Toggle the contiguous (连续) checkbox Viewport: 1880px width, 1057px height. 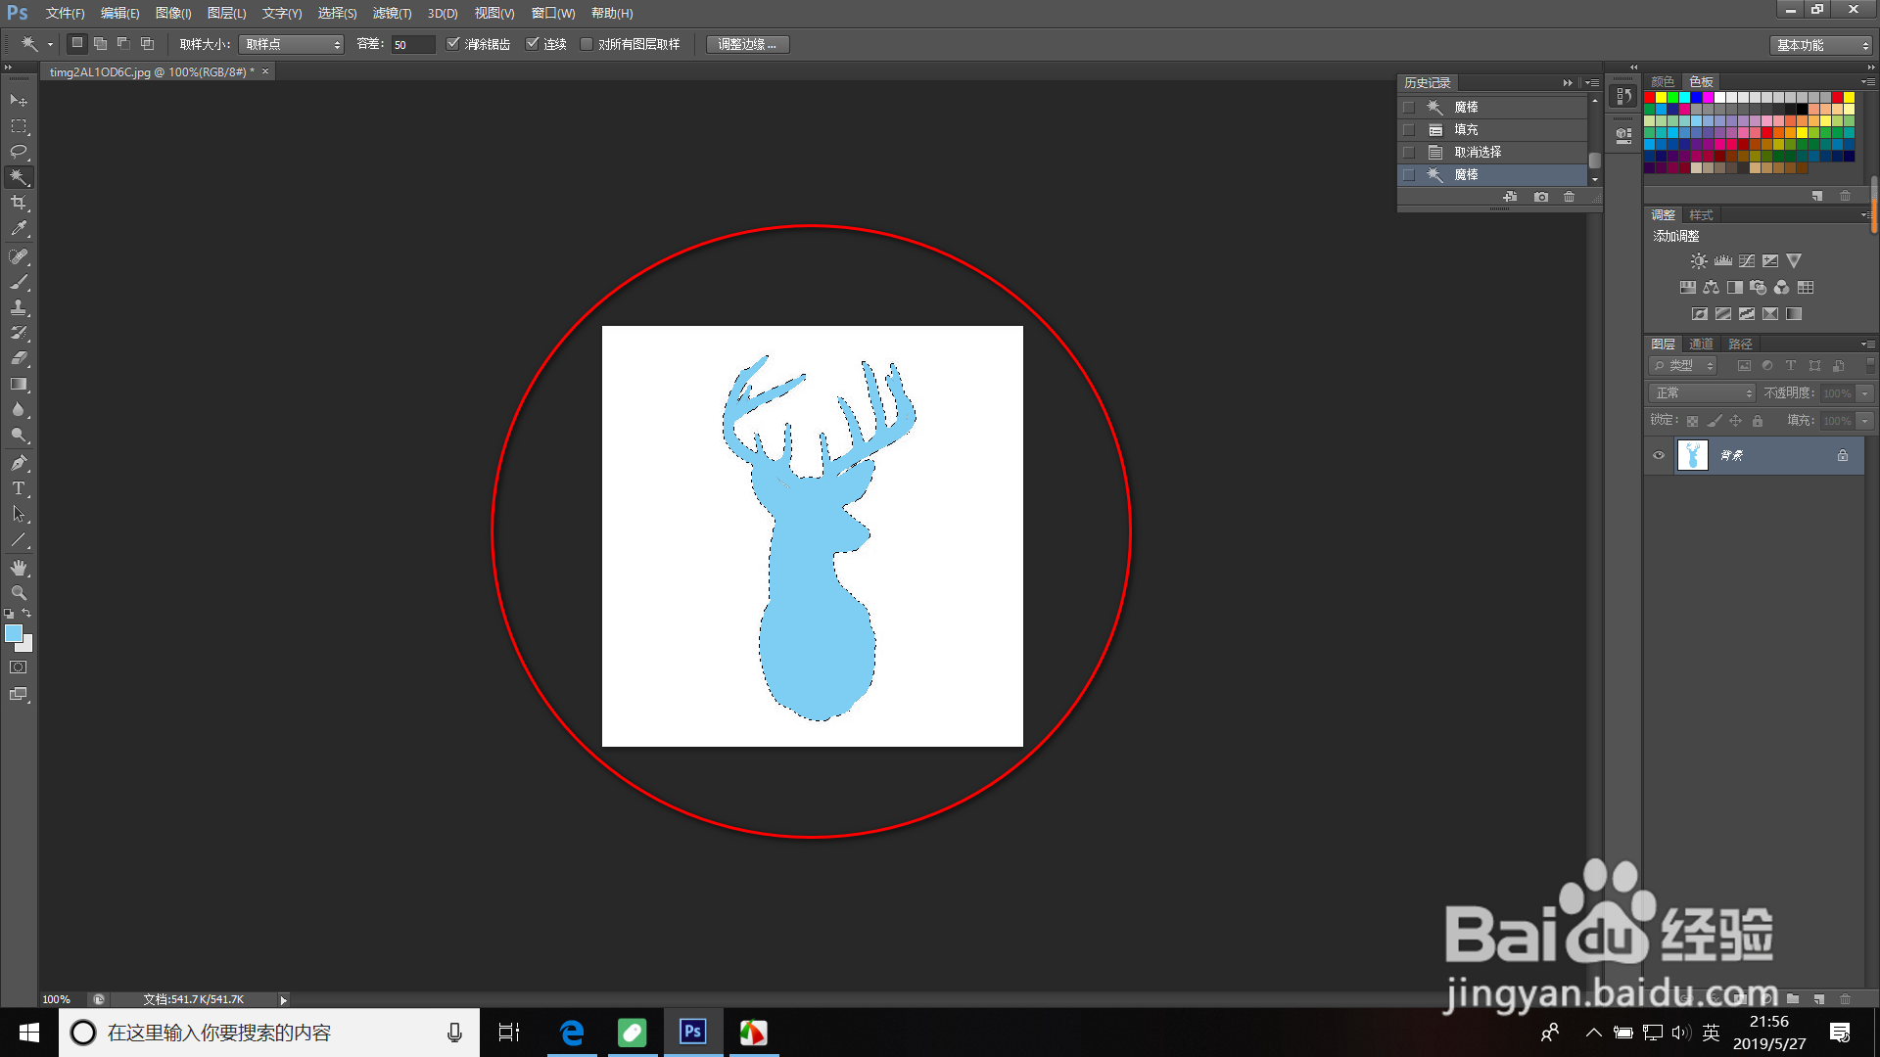tap(533, 44)
